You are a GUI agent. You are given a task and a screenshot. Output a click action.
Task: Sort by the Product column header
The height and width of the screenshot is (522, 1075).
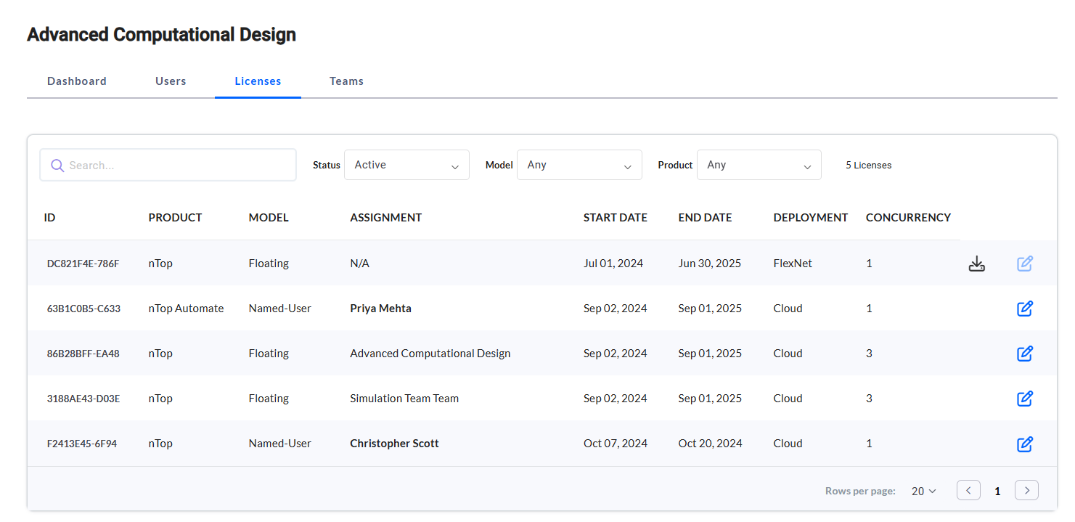pos(175,218)
